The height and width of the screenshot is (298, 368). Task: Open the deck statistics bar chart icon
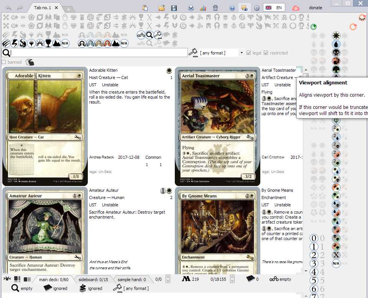203,8
